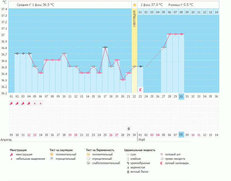Click the menstruation icon in the legend
The image size is (231, 181).
(x=11, y=154)
